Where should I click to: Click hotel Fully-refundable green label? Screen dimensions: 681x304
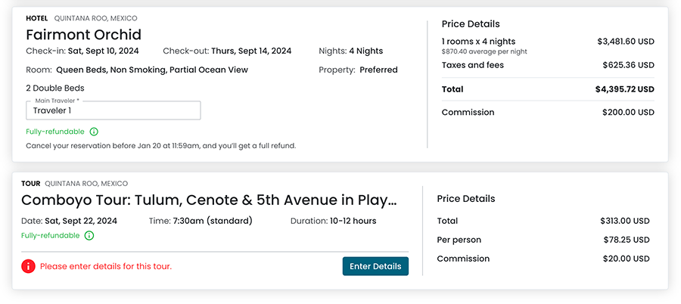55,132
